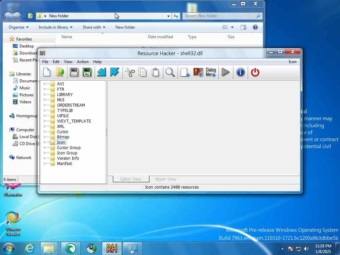Screen dimensions: 340x255
Task: Click the Resource Hacker taskbar button
Action: point(112,248)
